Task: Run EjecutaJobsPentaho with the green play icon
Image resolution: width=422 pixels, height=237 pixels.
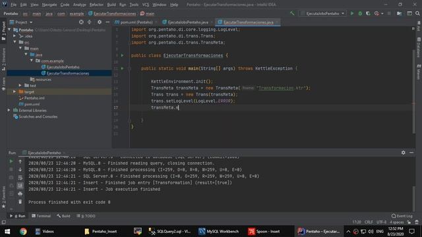Action: pos(352,13)
